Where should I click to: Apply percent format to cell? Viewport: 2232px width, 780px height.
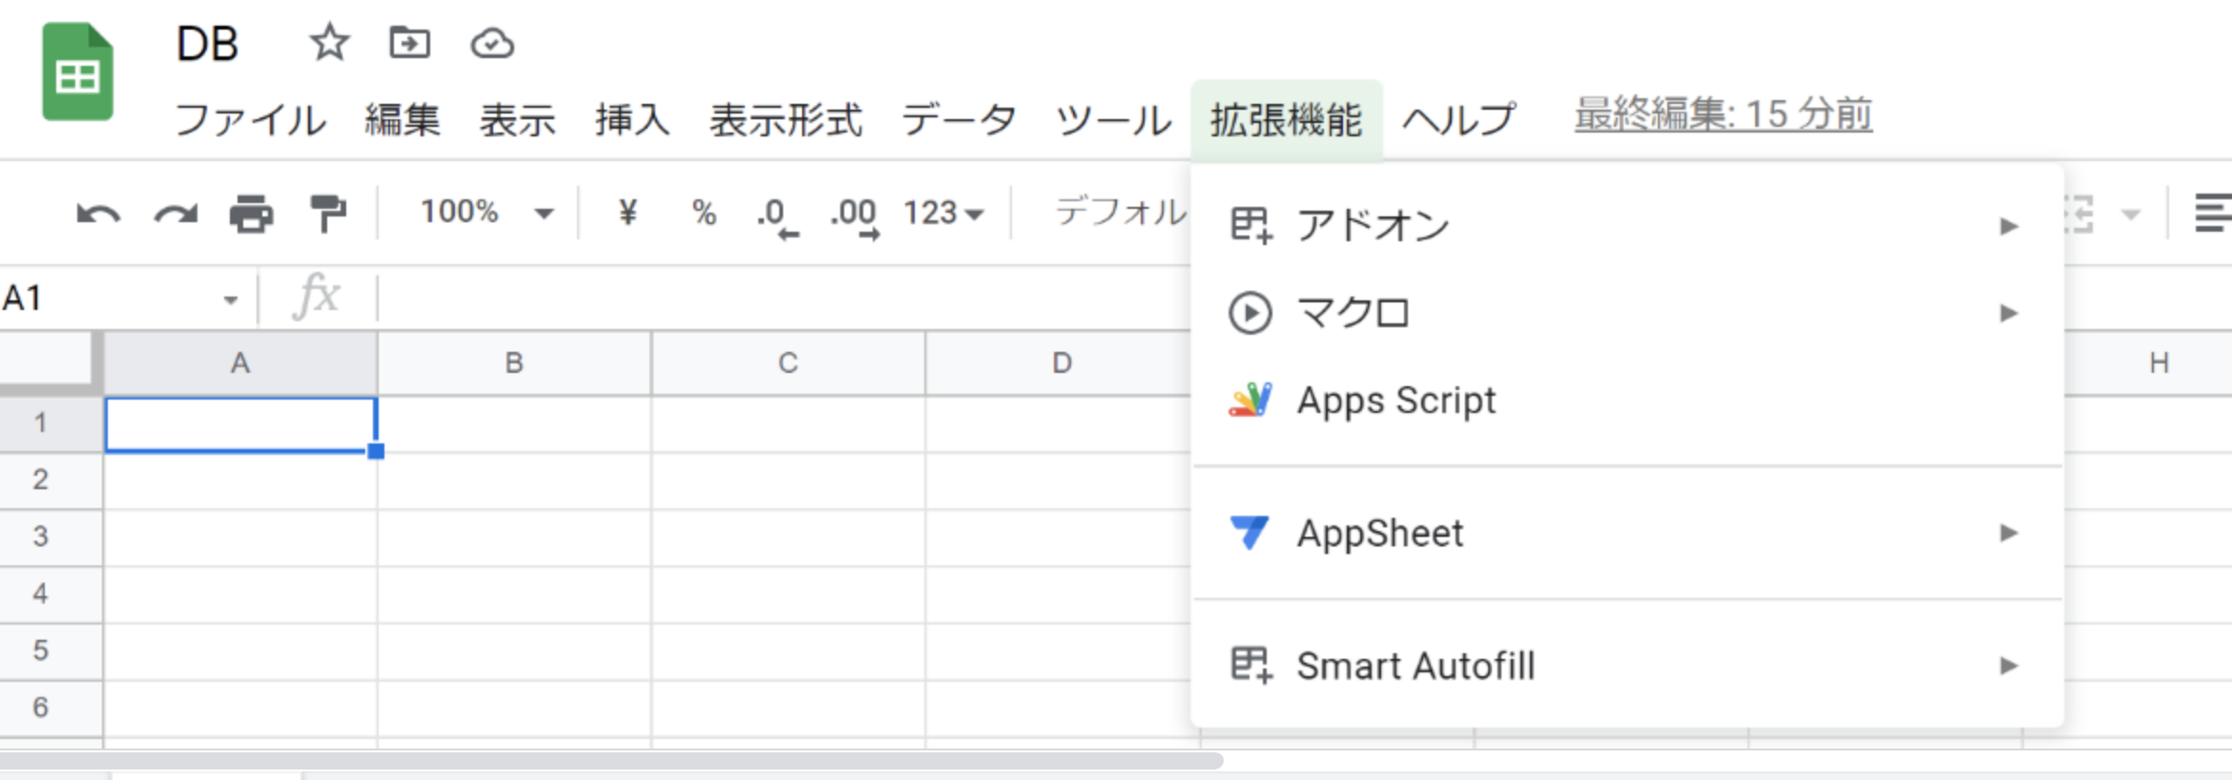704,212
